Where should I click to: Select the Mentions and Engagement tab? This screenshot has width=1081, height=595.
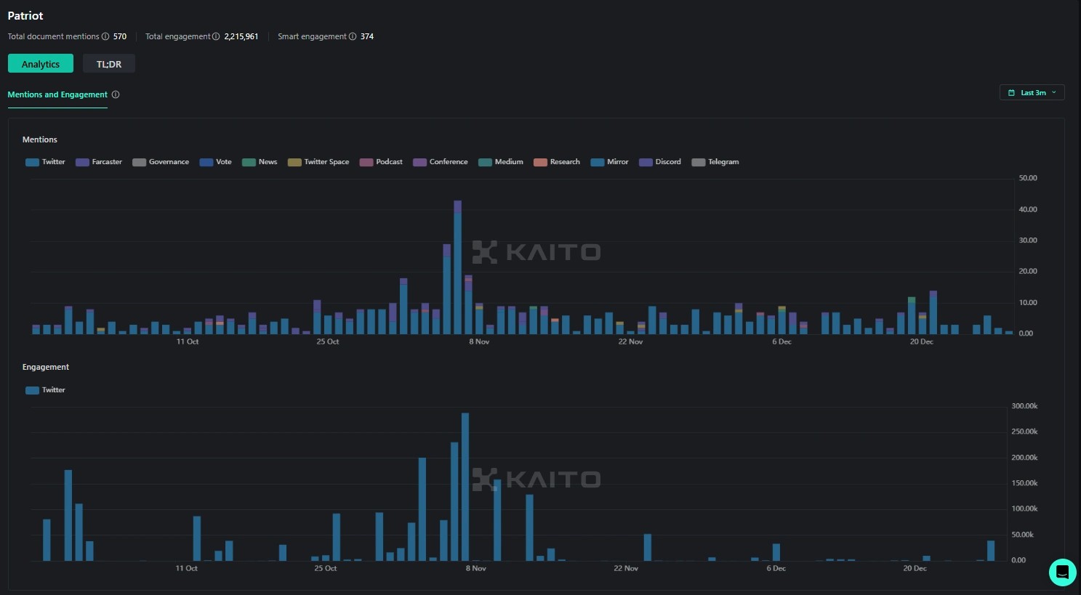(57, 94)
